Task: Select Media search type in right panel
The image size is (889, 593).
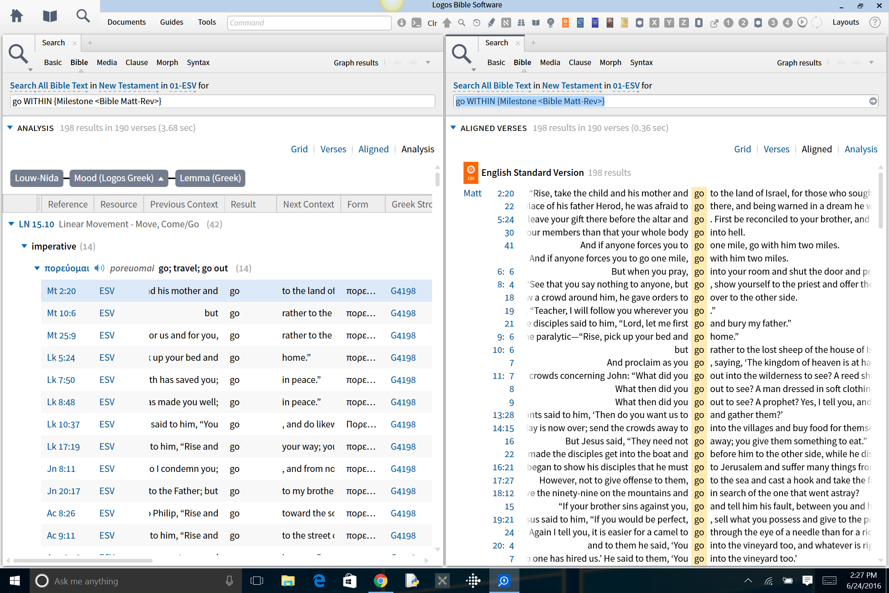Action: coord(550,63)
